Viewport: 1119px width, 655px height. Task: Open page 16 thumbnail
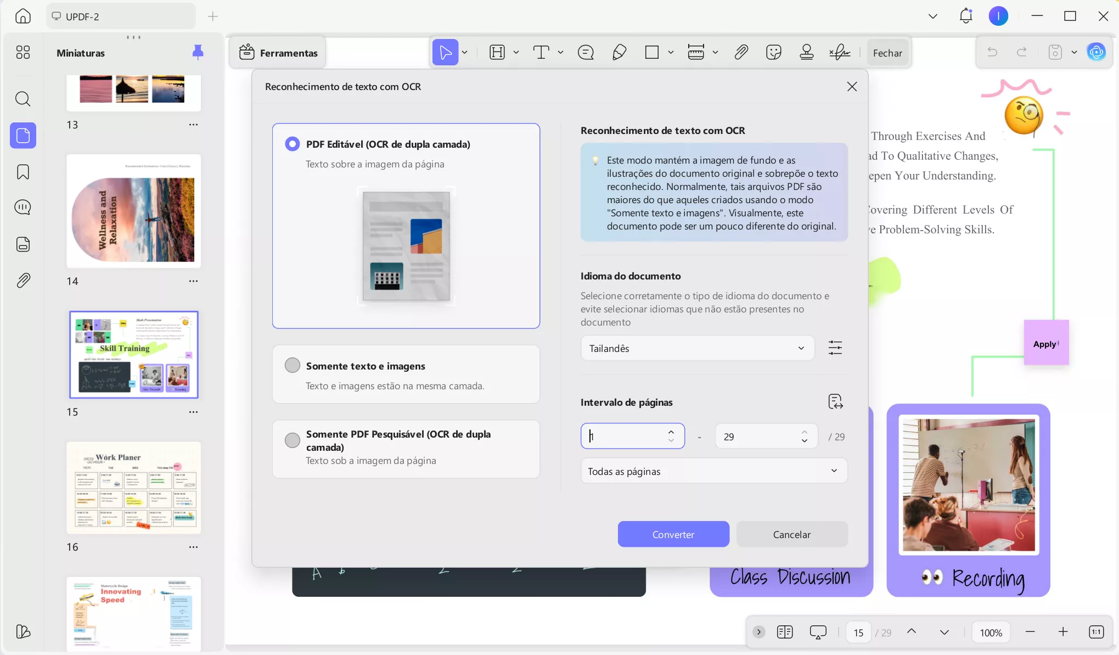coord(133,488)
